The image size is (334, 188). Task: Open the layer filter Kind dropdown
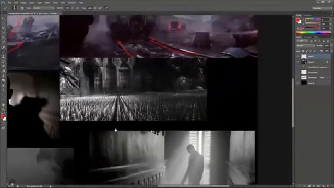coord(303,41)
